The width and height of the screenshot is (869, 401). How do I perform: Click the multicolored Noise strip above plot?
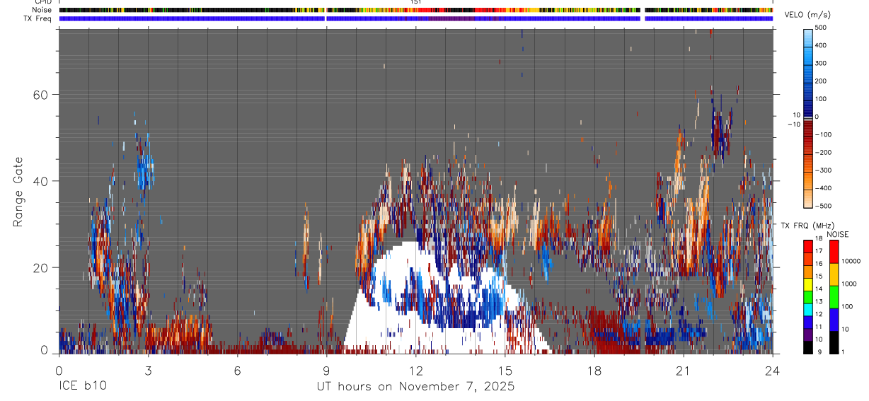pyautogui.click(x=416, y=11)
